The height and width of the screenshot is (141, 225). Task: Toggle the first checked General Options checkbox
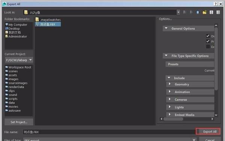click(208, 36)
